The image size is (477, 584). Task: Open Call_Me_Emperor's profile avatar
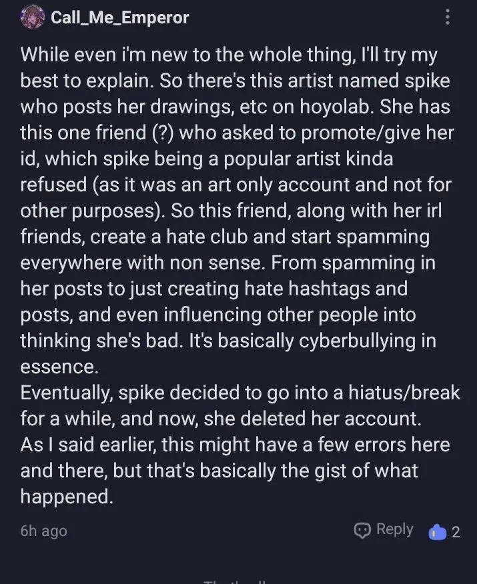click(x=33, y=18)
